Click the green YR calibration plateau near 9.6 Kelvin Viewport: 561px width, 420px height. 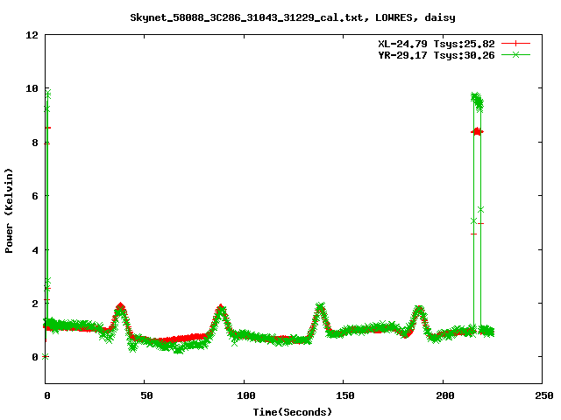(x=478, y=102)
